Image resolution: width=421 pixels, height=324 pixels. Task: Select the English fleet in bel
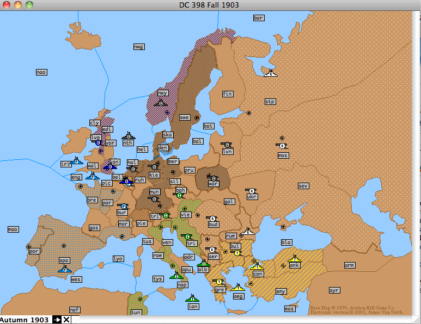(126, 181)
